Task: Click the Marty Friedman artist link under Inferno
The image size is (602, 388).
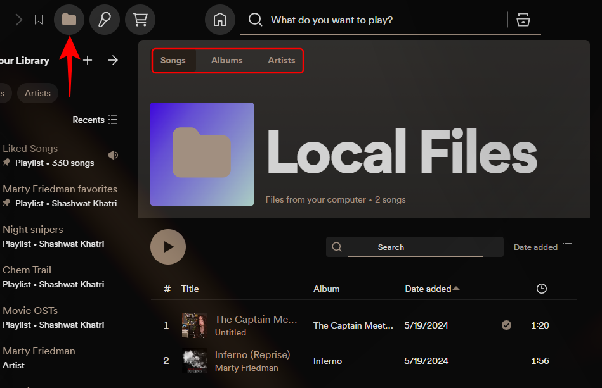Action: 246,368
